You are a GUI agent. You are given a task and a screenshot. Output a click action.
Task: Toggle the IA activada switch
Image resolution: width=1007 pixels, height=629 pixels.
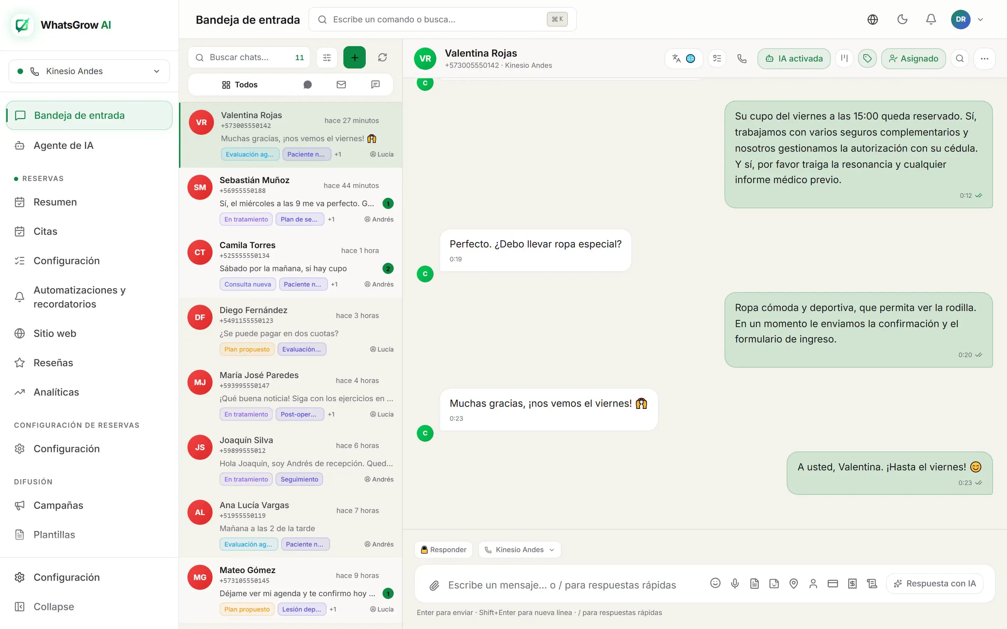click(793, 59)
